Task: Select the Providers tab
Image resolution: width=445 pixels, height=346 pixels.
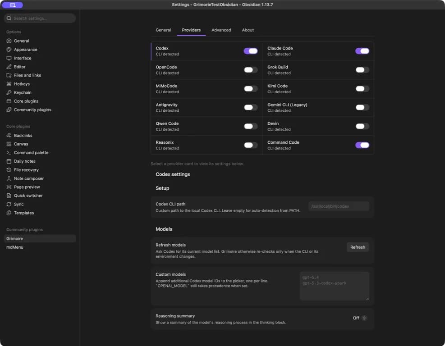Action: 191,30
